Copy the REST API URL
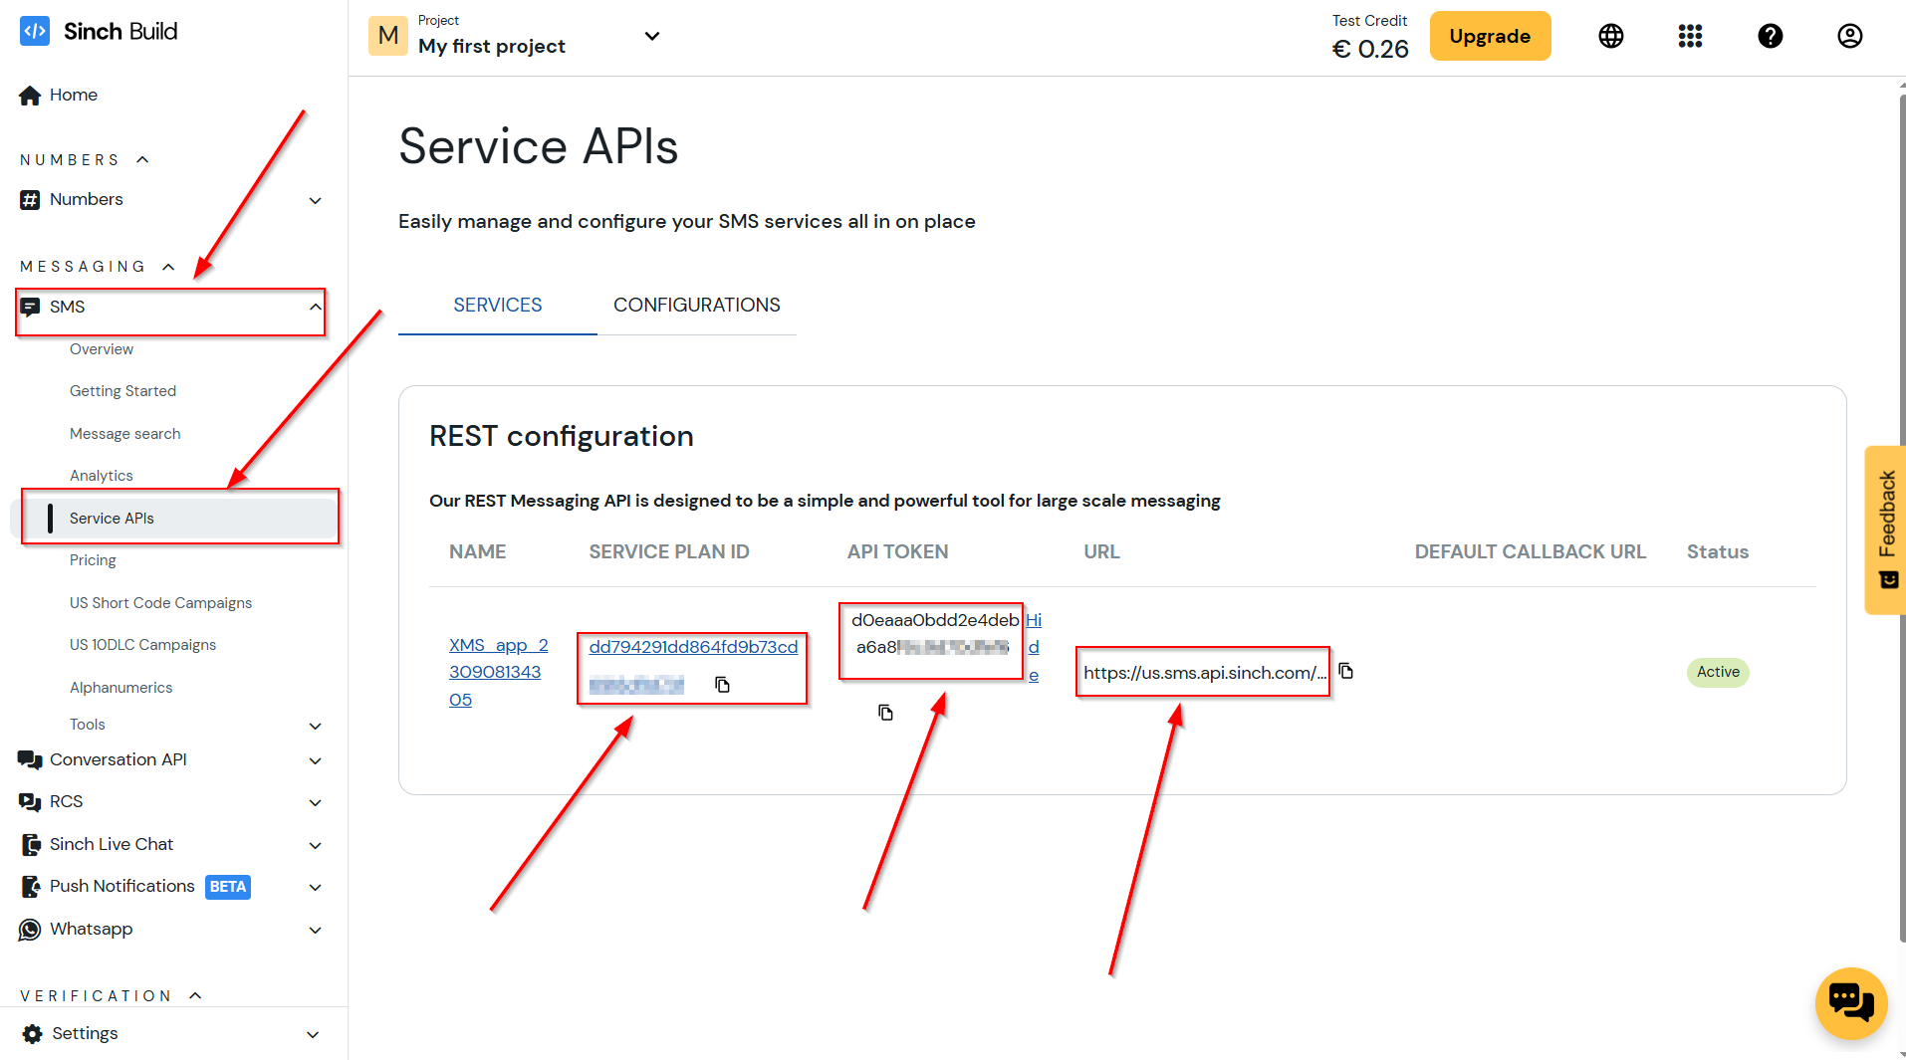The height and width of the screenshot is (1060, 1906). pyautogui.click(x=1345, y=671)
